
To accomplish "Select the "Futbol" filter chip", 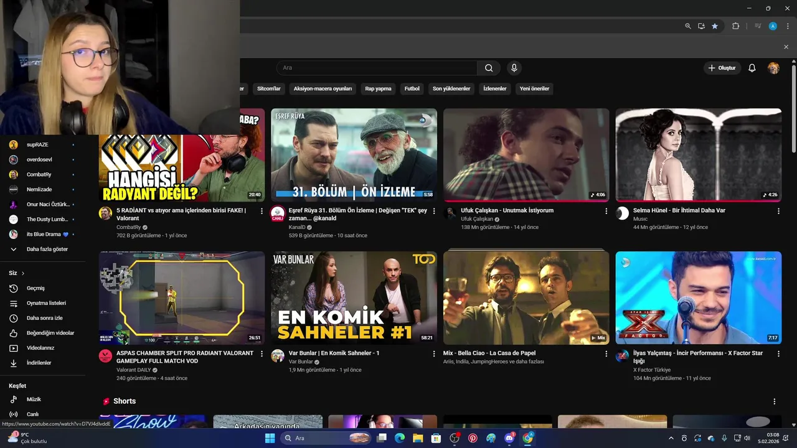I will tap(412, 88).
